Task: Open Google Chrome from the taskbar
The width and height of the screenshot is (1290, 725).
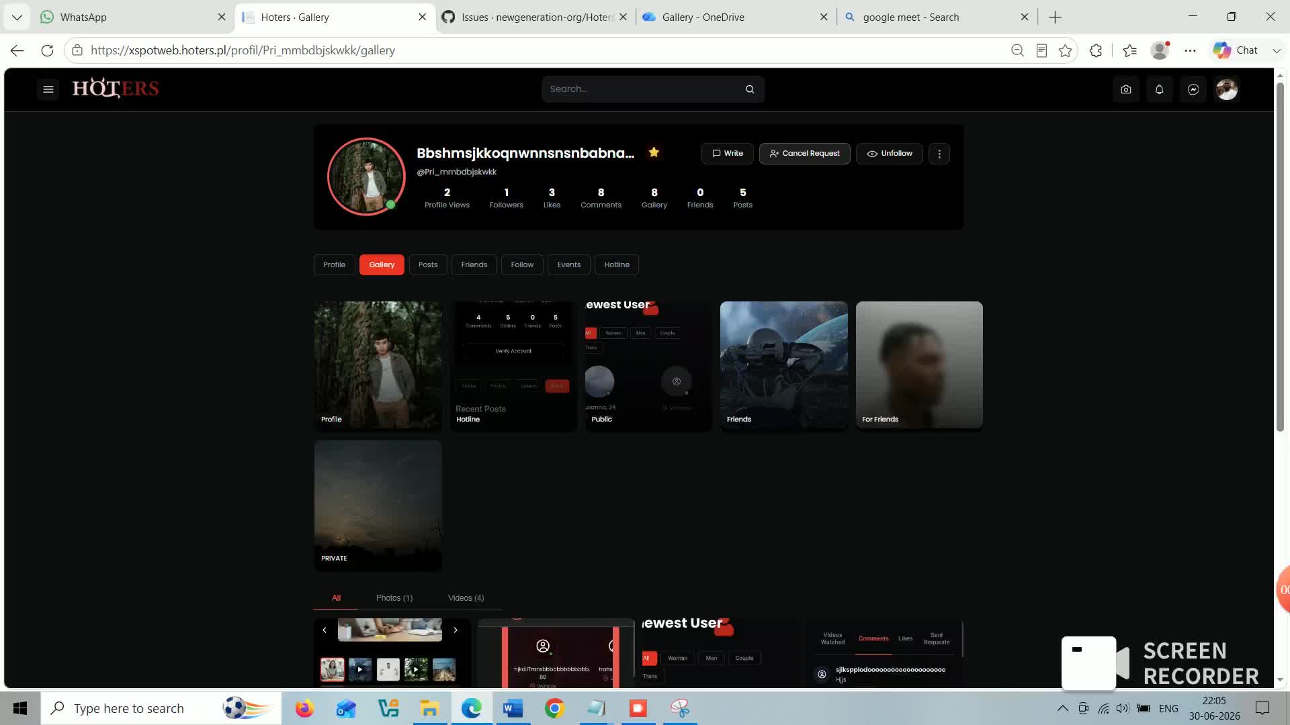Action: click(554, 708)
